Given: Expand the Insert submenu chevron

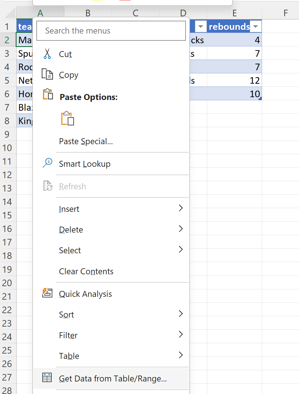Looking at the screenshot, I should coord(181,208).
